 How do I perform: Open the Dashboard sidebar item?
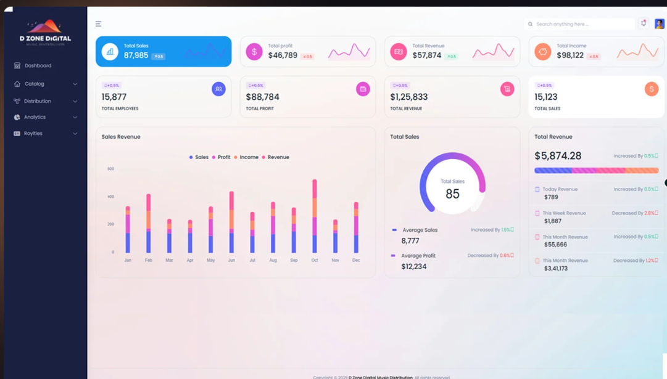(x=38, y=65)
